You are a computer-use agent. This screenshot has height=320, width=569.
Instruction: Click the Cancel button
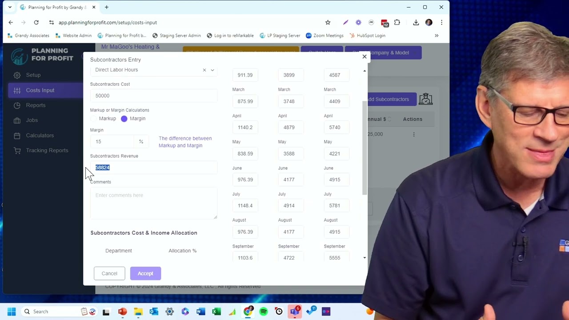click(x=109, y=273)
